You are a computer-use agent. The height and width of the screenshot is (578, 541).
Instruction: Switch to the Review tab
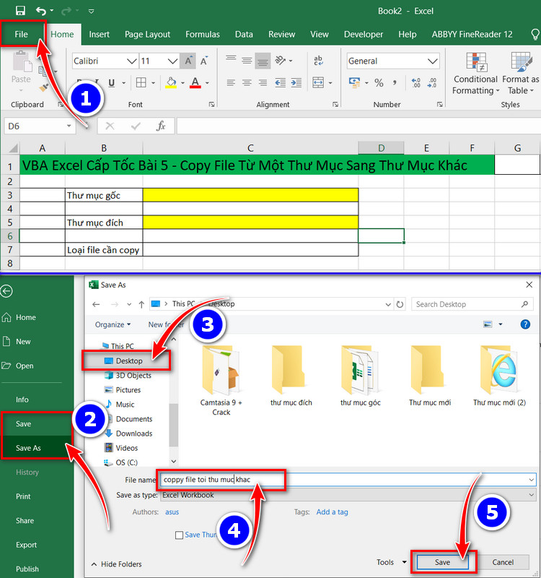(x=281, y=34)
